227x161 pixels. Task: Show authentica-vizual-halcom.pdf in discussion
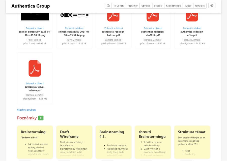point(35,83)
